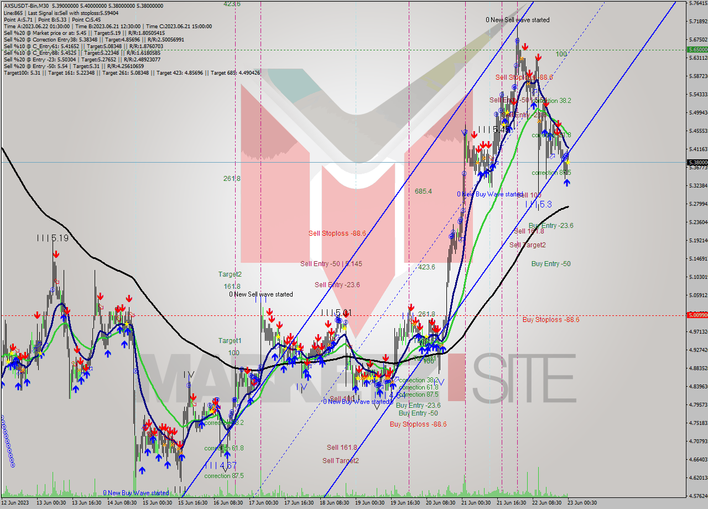Image resolution: width=708 pixels, height=509 pixels.
Task: Click the 5.32384 price axis label
Action: [698, 185]
